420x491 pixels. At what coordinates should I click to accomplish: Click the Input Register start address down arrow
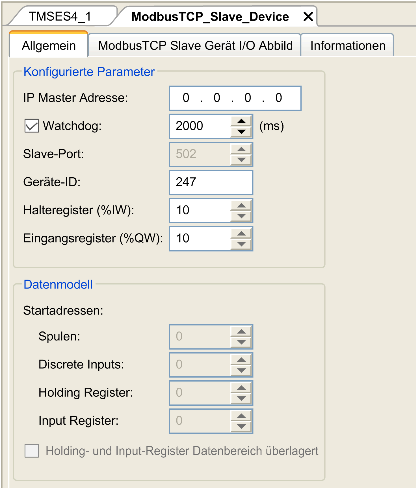click(241, 426)
